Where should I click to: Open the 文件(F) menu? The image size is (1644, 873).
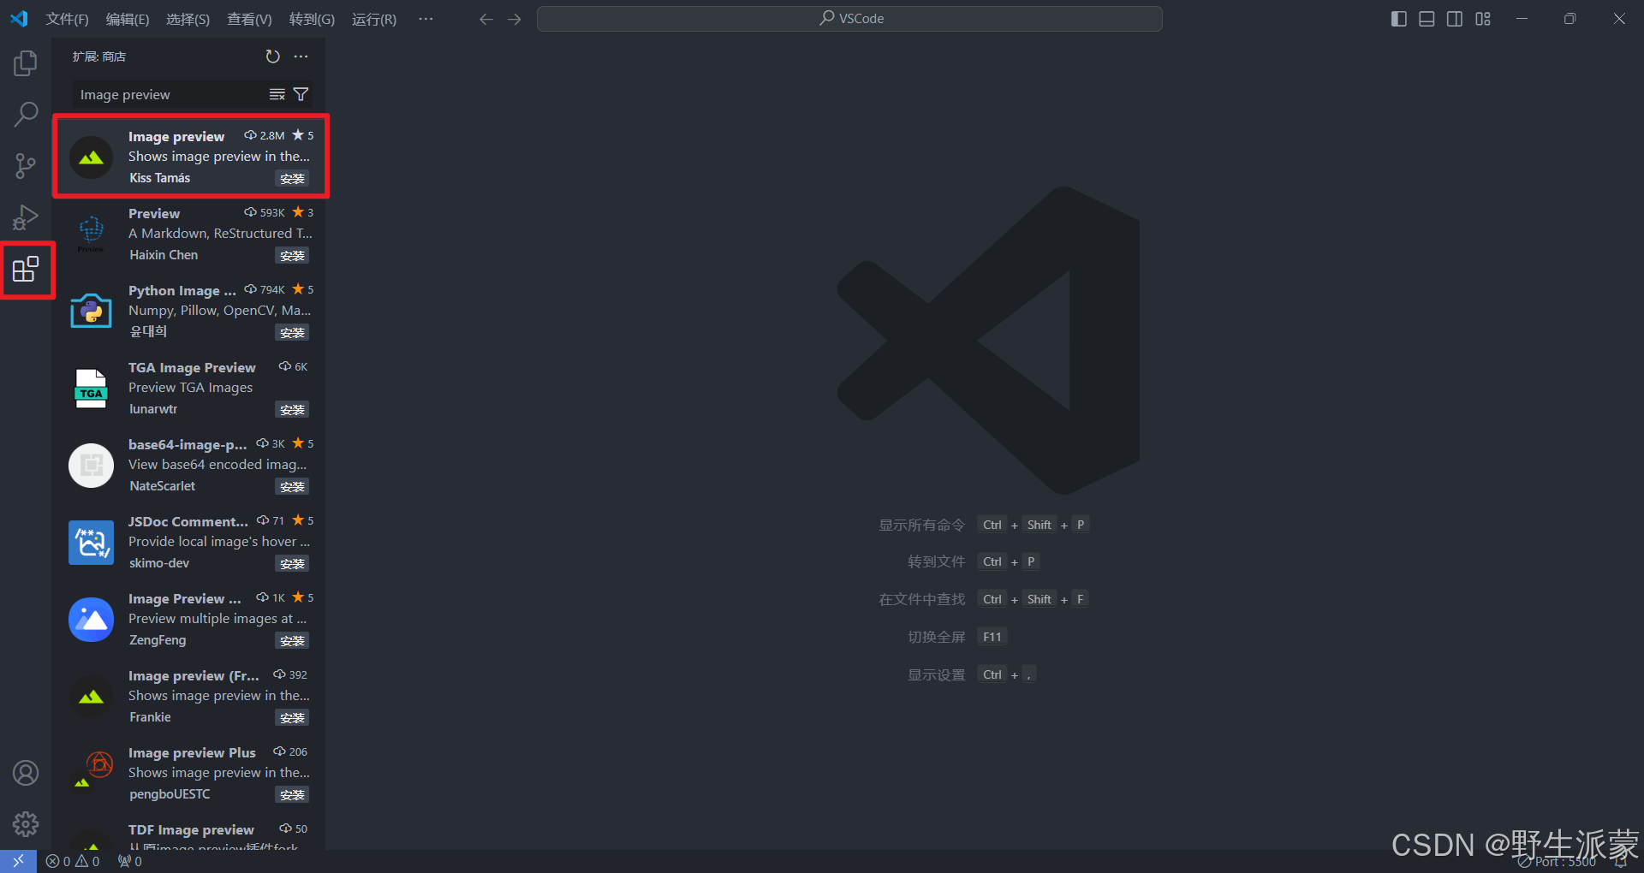click(x=67, y=19)
